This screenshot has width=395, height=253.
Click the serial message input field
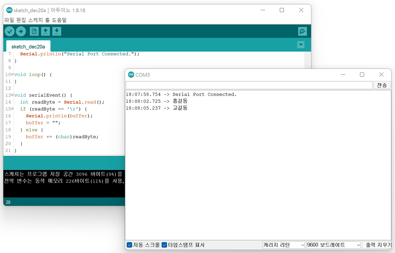click(247, 85)
